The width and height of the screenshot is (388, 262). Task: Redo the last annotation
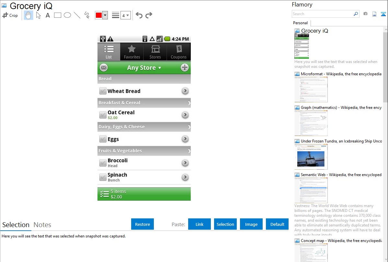[149, 15]
